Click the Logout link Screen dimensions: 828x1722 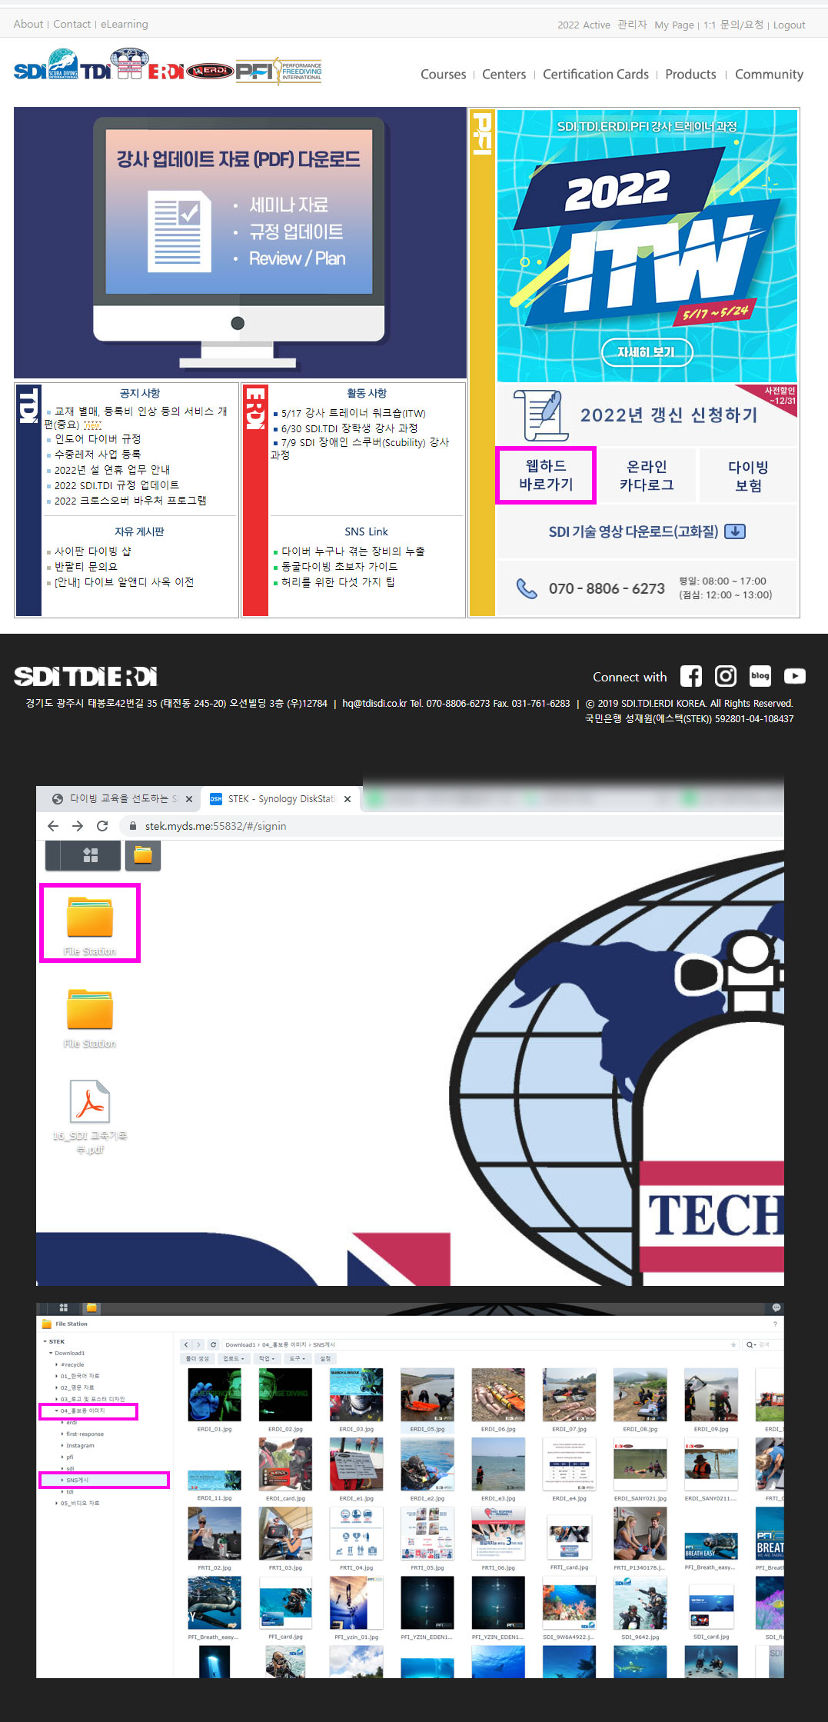(x=789, y=25)
